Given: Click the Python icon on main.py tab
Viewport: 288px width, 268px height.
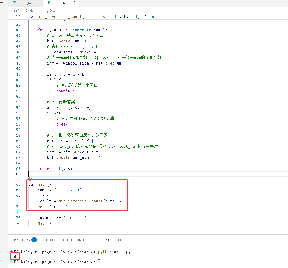Looking at the screenshot, I should coord(49,2).
